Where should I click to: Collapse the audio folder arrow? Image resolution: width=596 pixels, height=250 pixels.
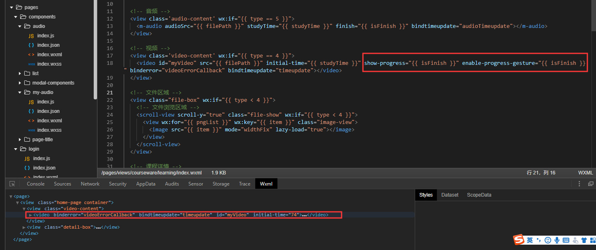(x=20, y=26)
